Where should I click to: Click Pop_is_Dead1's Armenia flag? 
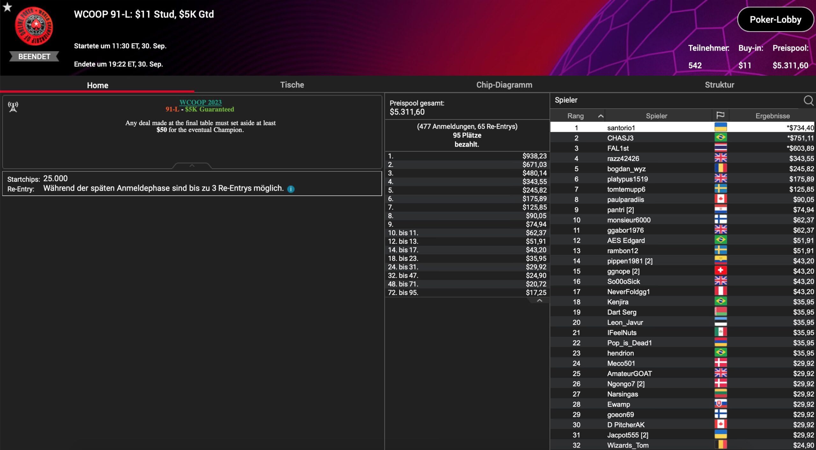click(720, 342)
